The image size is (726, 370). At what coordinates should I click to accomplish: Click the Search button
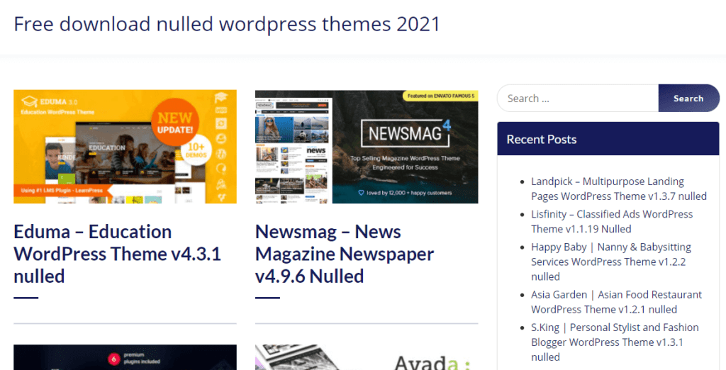click(x=688, y=99)
